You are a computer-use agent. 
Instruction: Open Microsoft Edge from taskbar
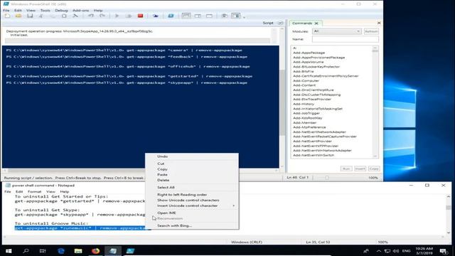coord(61,251)
